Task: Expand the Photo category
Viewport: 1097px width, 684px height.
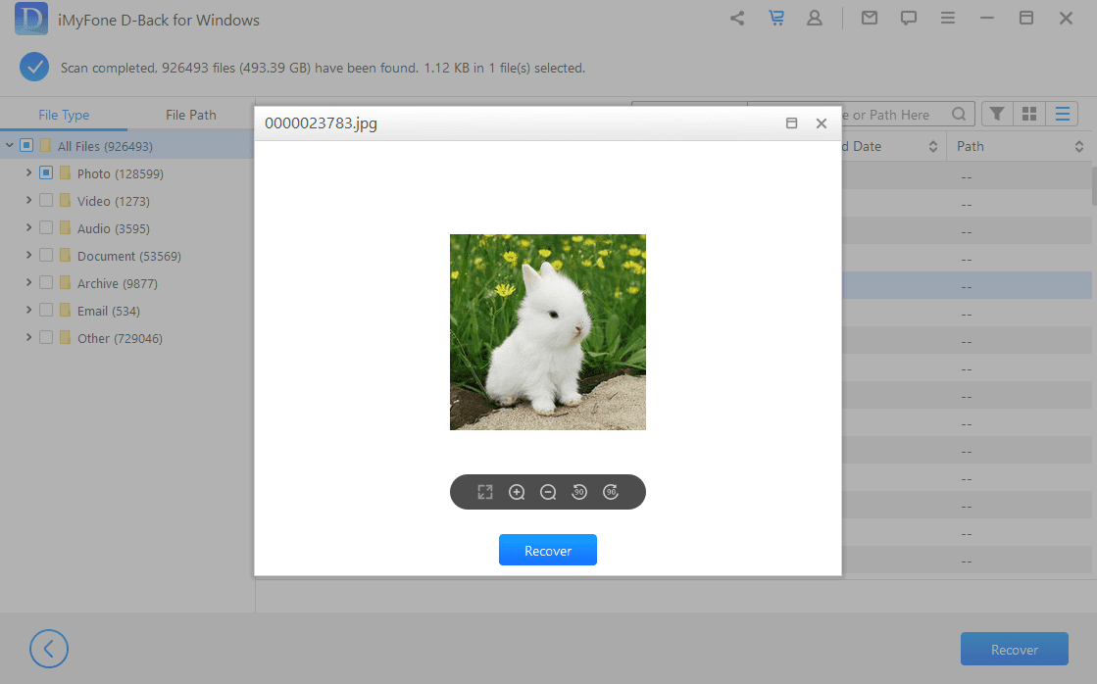Action: click(x=28, y=172)
